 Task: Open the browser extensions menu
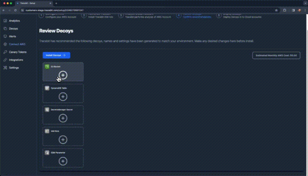pyautogui.click(x=284, y=10)
